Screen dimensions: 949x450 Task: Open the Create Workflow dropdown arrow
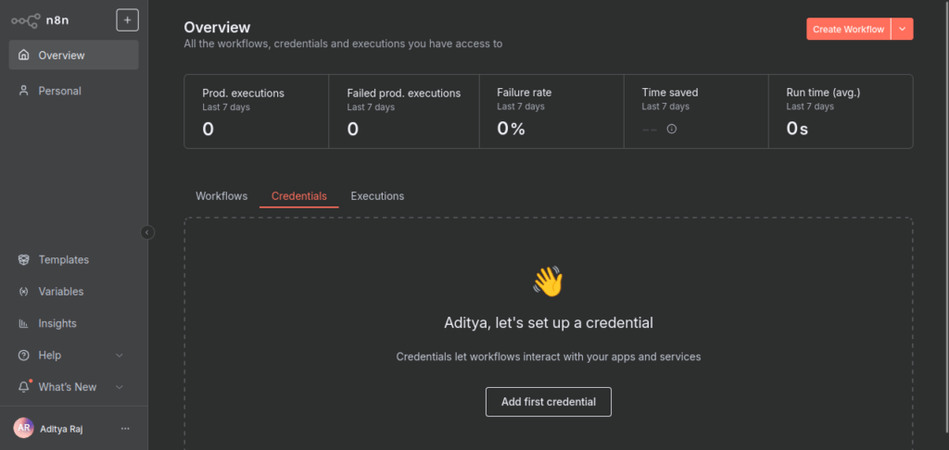click(x=903, y=30)
